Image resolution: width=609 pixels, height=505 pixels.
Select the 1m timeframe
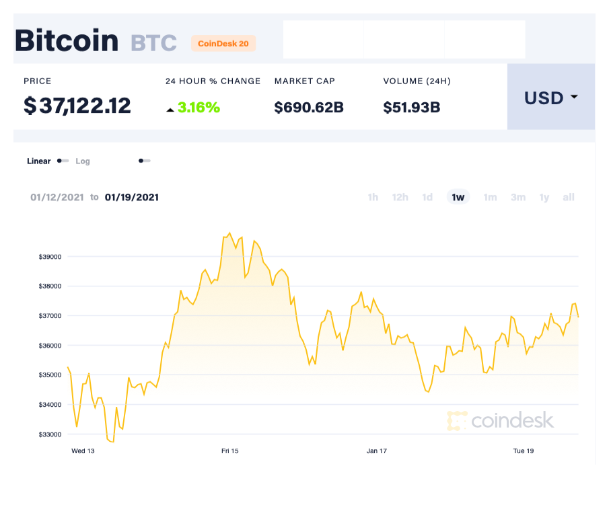490,197
